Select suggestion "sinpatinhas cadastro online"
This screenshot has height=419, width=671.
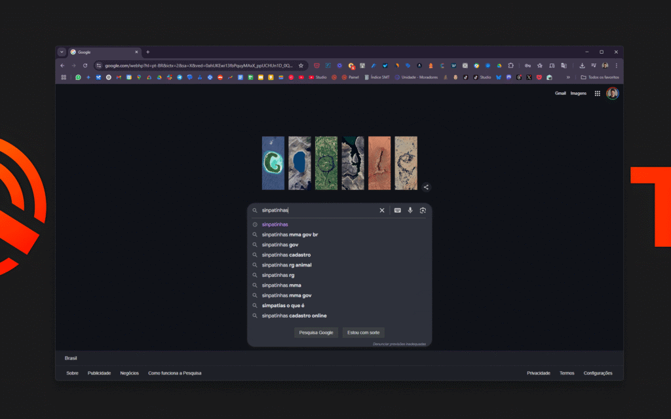pyautogui.click(x=294, y=316)
